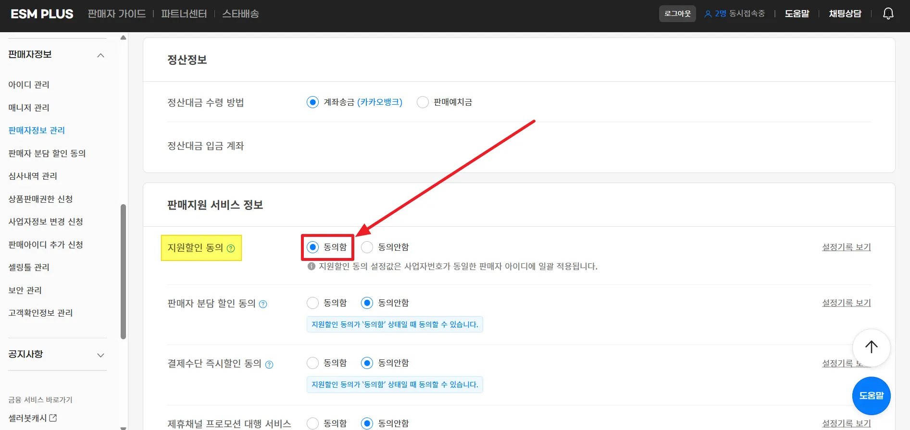Open 스타배송 in top navigation

240,14
